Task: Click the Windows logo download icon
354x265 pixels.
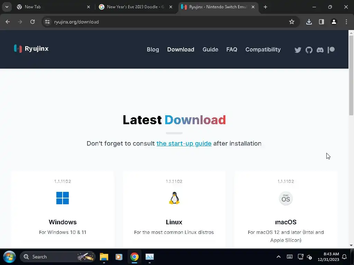Action: (x=63, y=198)
